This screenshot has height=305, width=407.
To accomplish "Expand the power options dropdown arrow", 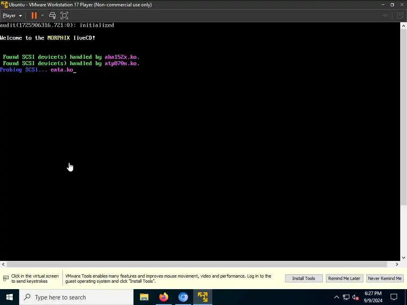I will coord(43,15).
